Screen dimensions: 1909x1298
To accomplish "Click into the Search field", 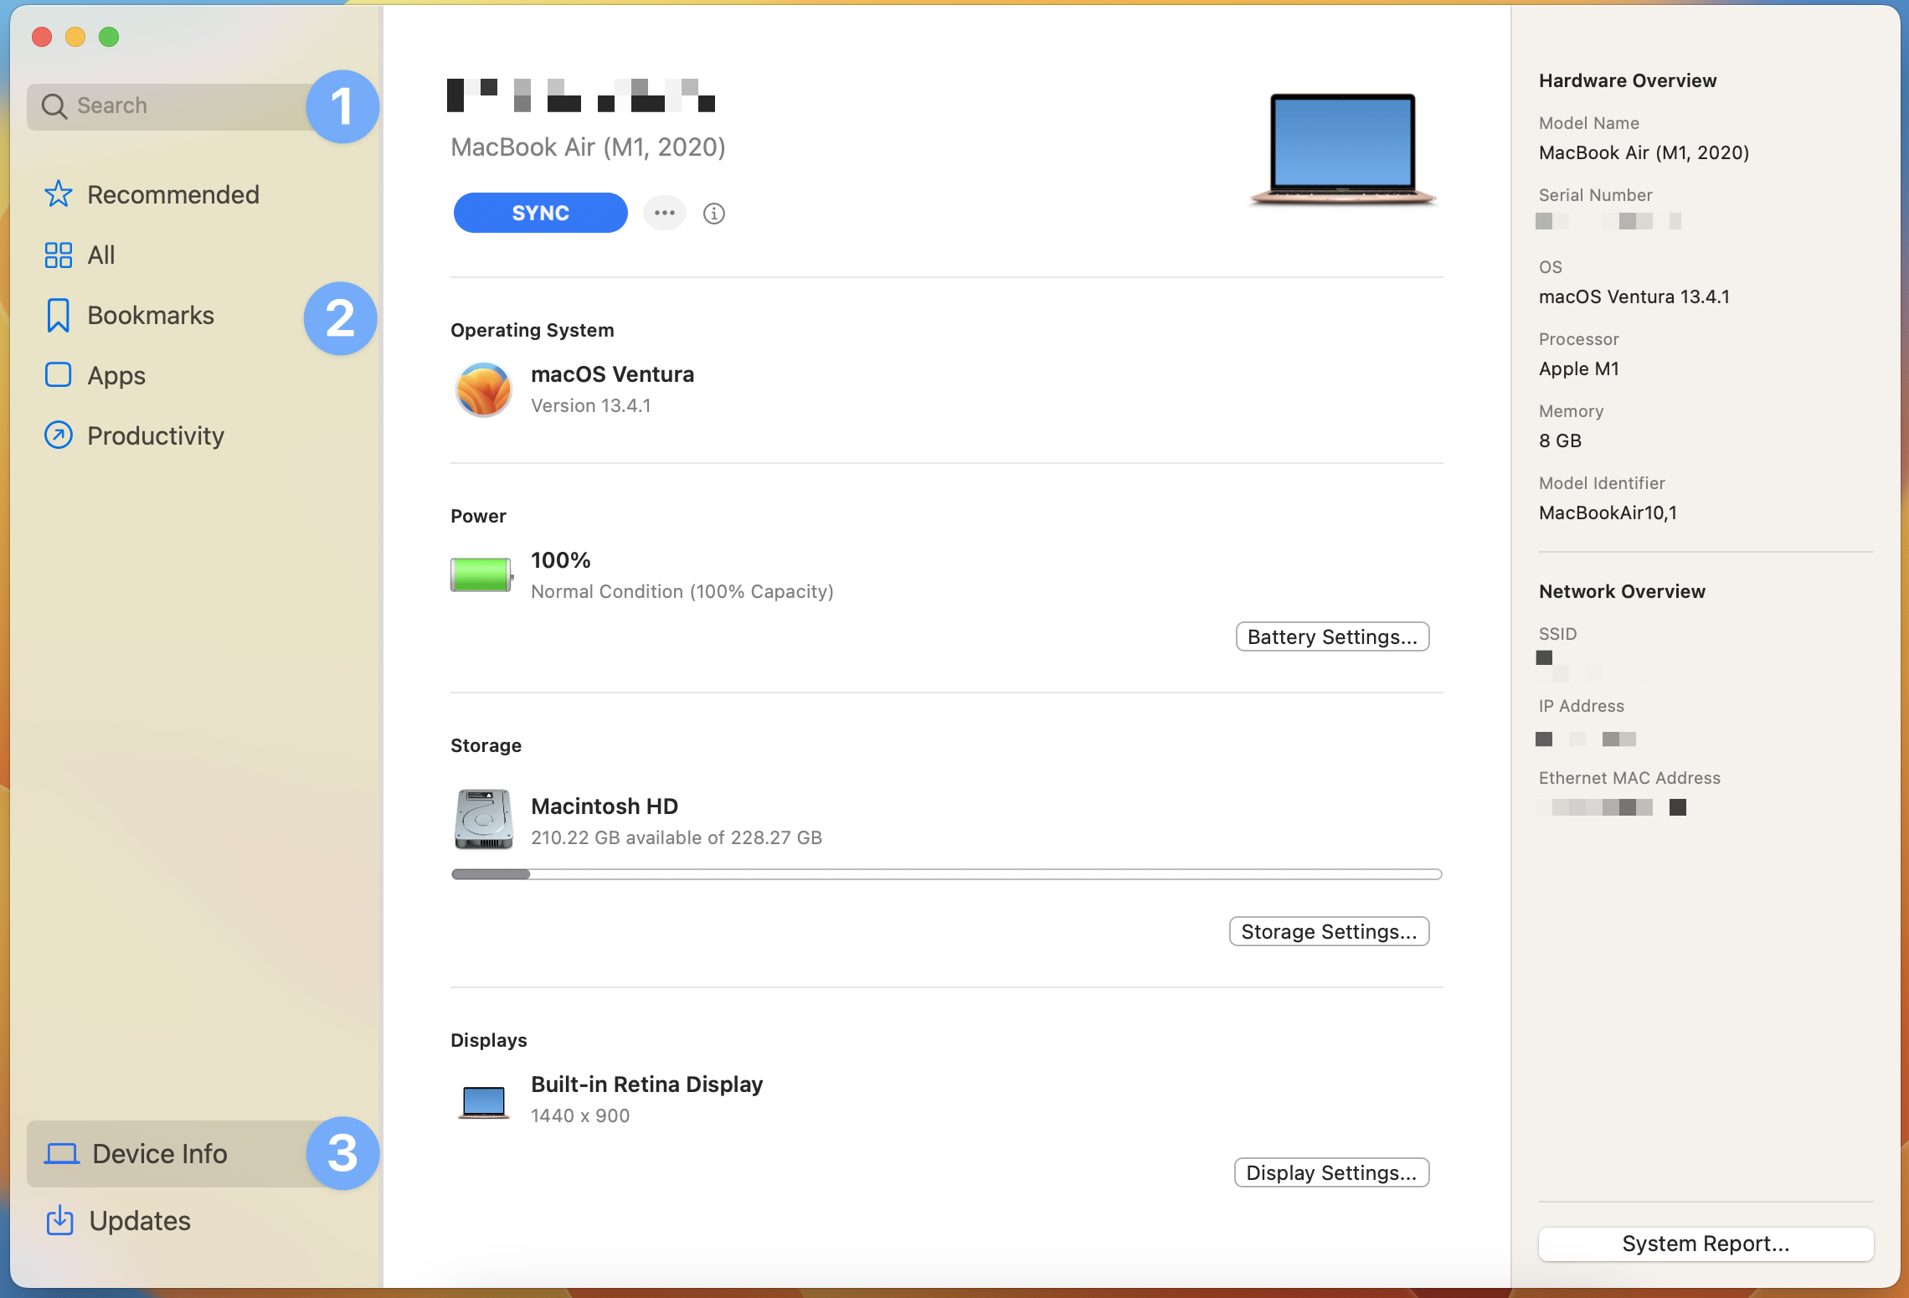I will tap(167, 106).
